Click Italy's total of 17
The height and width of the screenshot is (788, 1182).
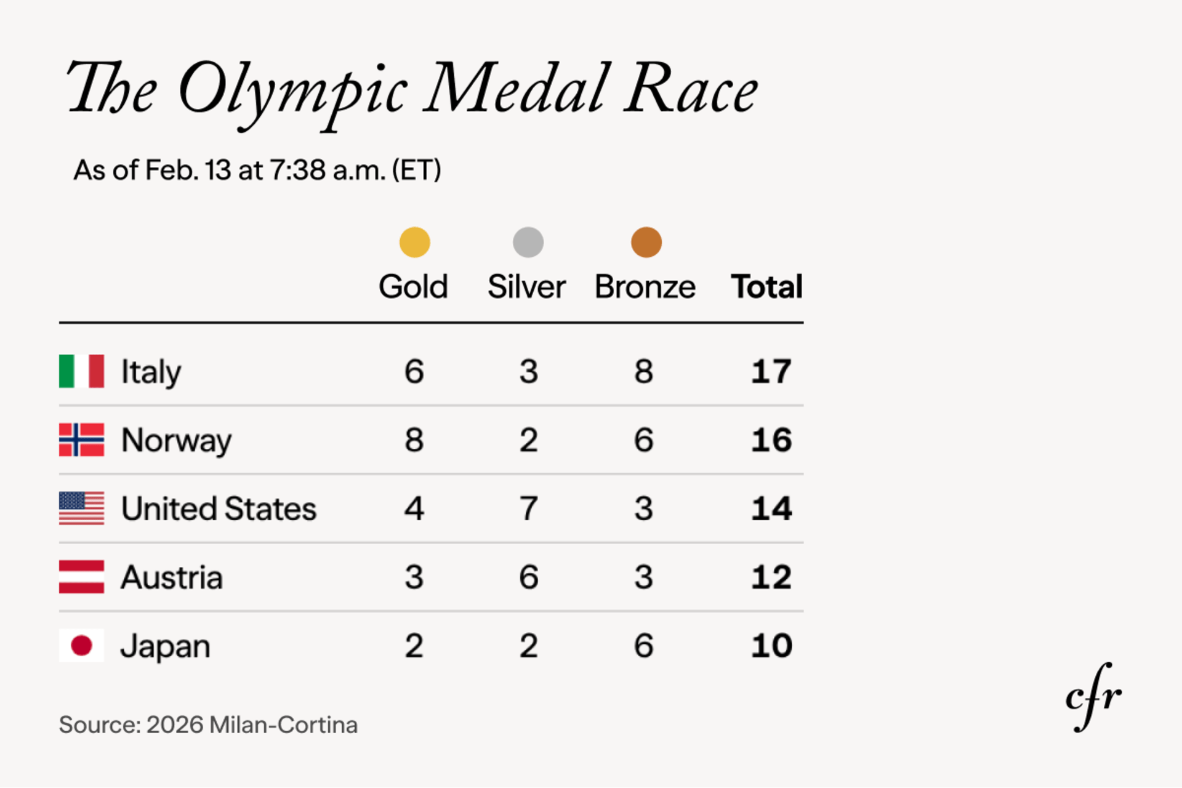click(x=771, y=371)
